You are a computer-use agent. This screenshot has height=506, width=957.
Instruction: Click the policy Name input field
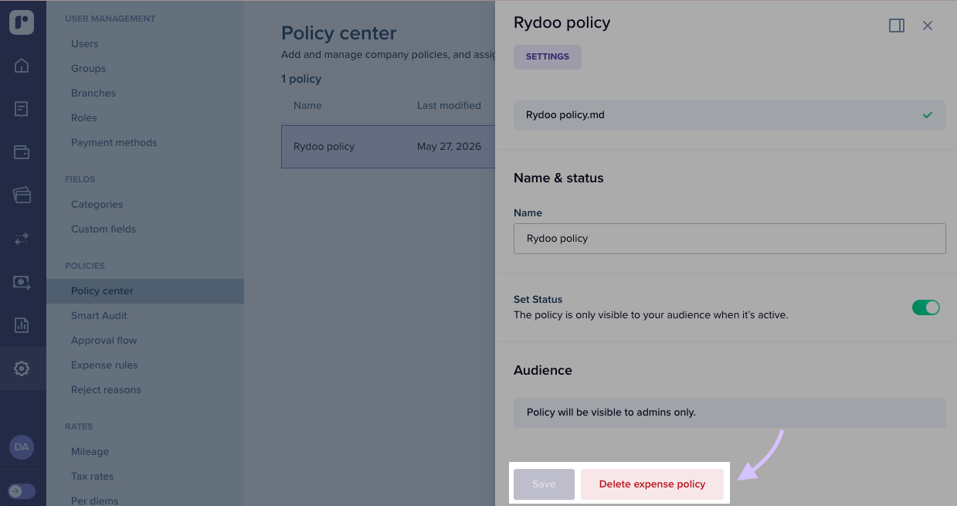pos(730,239)
